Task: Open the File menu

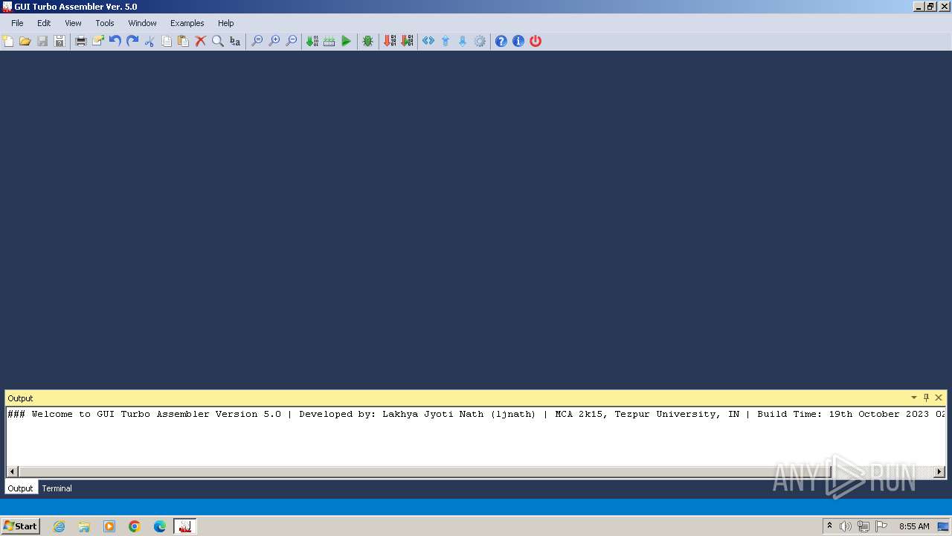Action: click(x=17, y=23)
